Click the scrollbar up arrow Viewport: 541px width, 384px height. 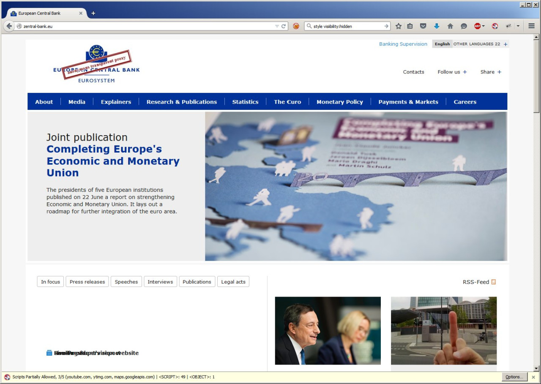click(537, 37)
